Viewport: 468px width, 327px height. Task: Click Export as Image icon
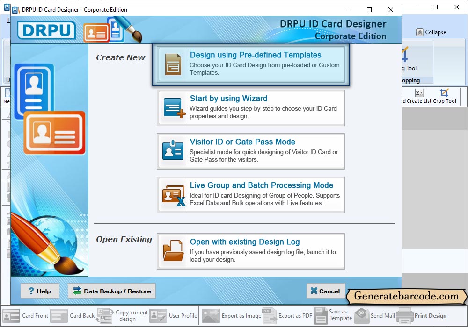pos(211,316)
